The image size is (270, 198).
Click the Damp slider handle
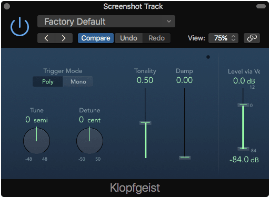(x=185, y=158)
